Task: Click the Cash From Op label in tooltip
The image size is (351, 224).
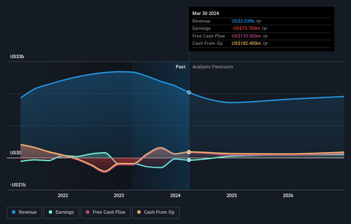Action: 207,44
